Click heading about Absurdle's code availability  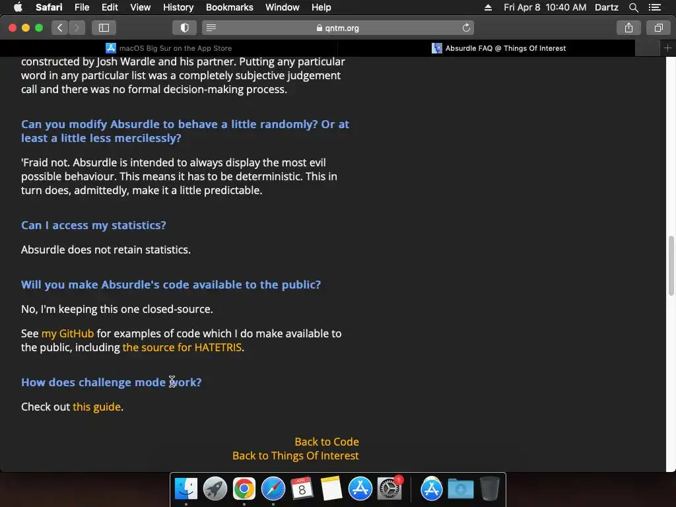[171, 285]
